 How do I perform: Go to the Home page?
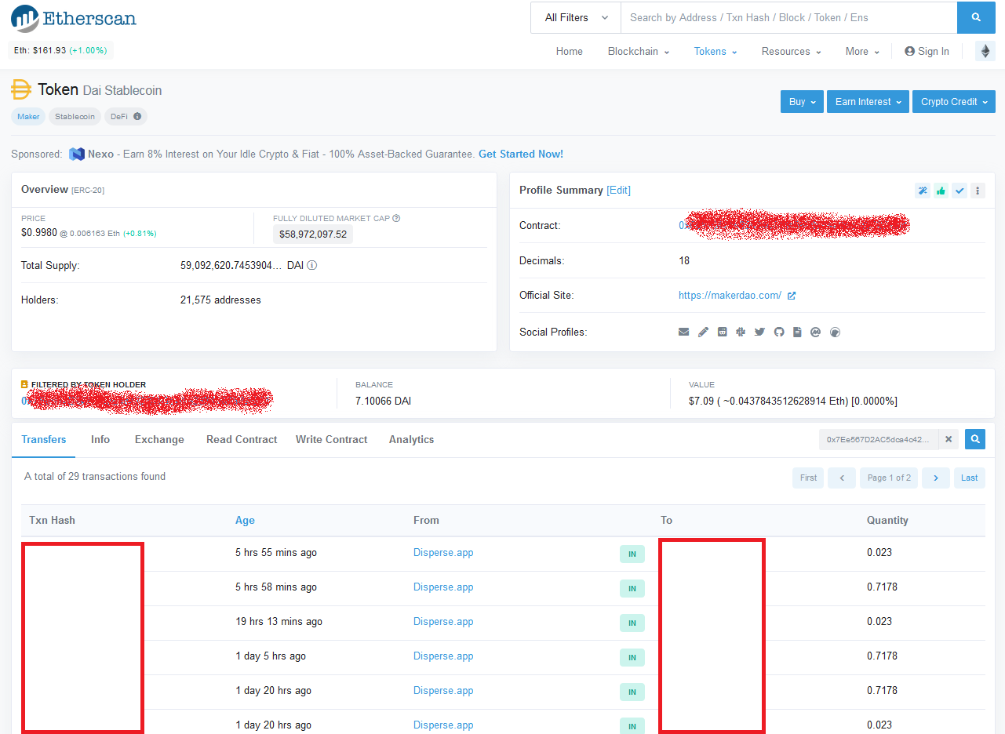570,51
